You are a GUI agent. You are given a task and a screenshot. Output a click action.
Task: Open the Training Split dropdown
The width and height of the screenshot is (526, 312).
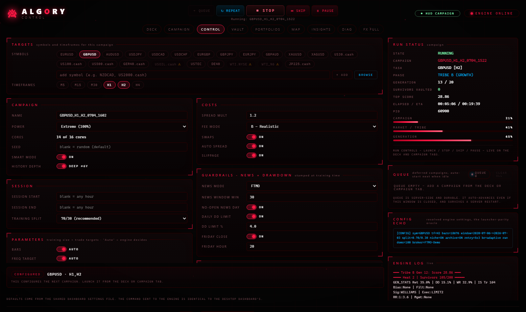(122, 218)
